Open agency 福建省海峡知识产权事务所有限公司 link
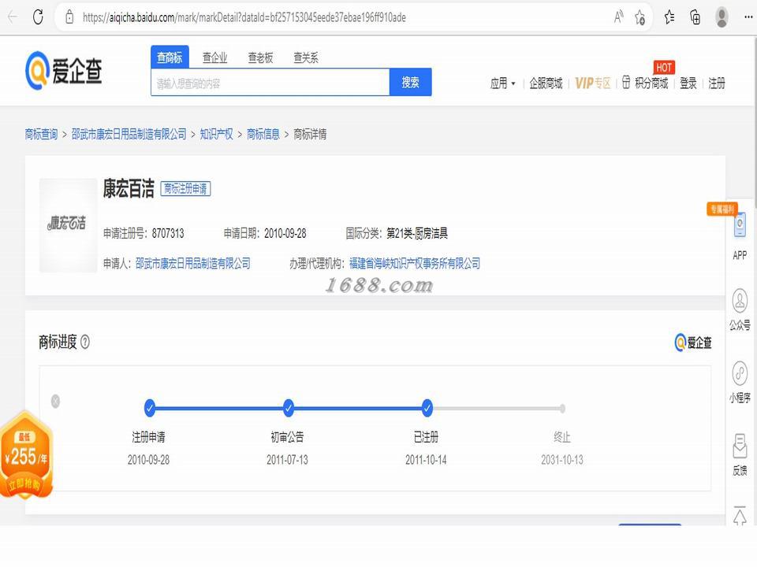Viewport: 757px width, 567px height. click(x=415, y=263)
